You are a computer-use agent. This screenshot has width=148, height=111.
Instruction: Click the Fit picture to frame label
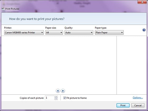click(x=77, y=98)
